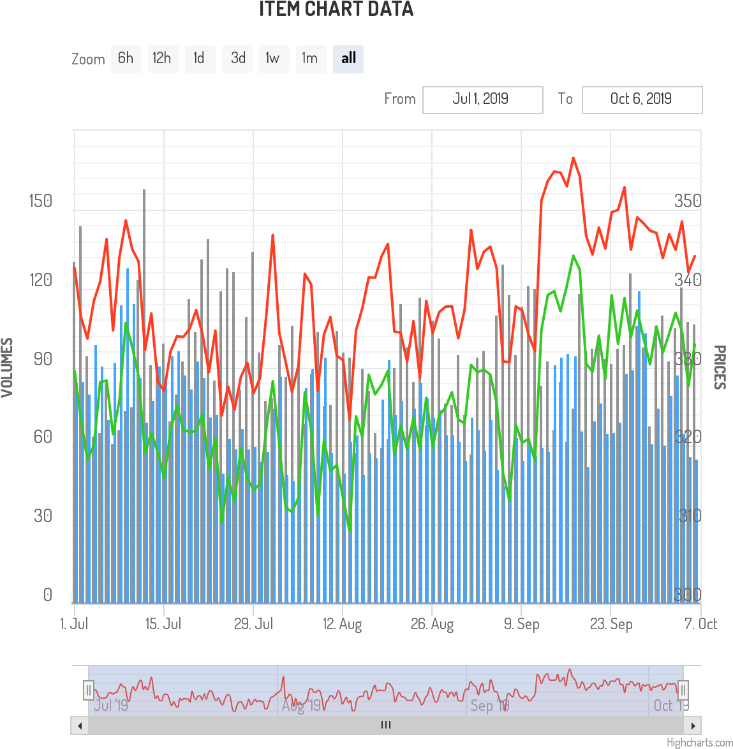Click the 23. Sep x-axis label

pos(611,624)
